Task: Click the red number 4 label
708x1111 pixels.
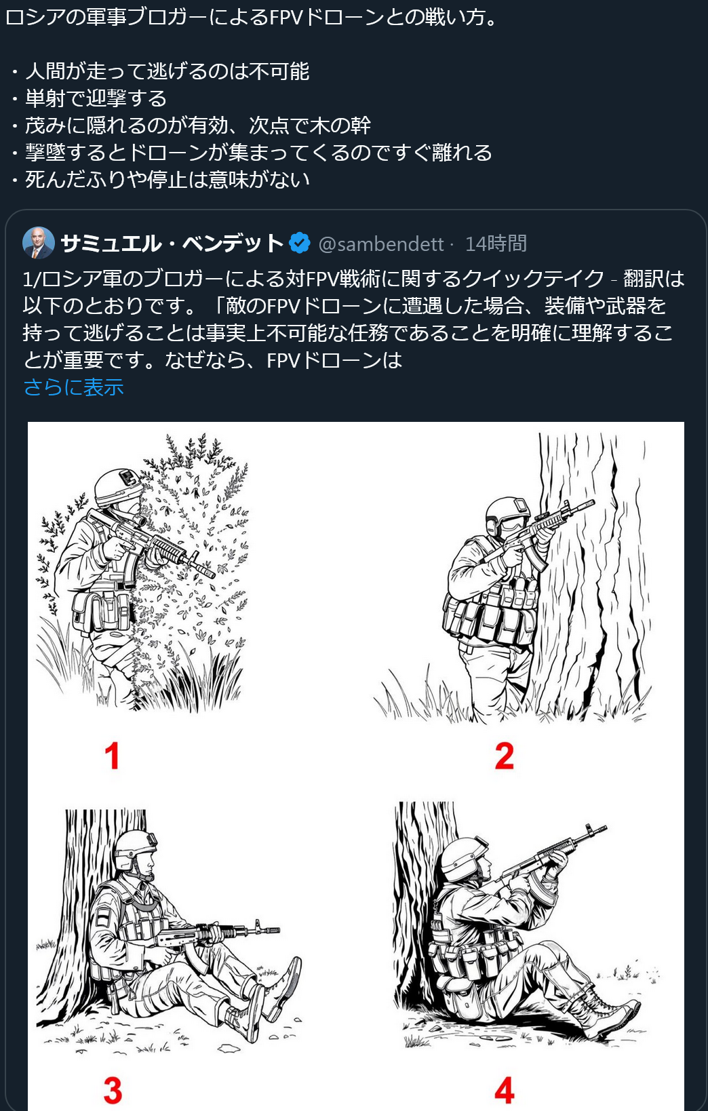Action: (504, 1091)
